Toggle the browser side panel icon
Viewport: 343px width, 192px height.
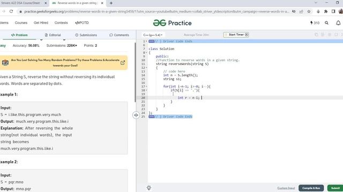pos(333,11)
